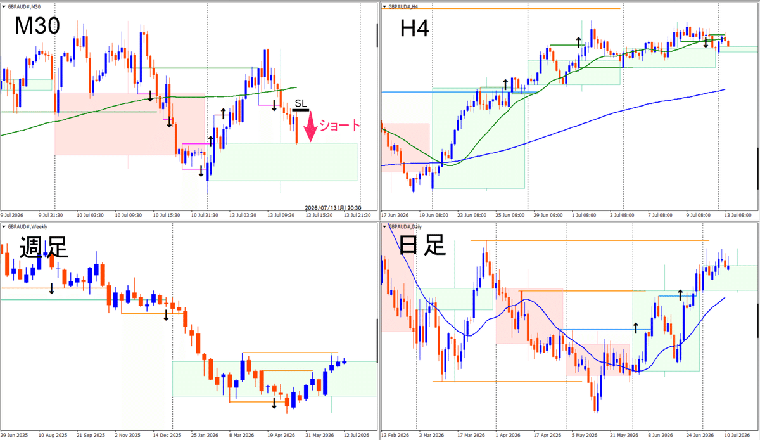Select the green rectangle below the short arrow
Image resolution: width=760 pixels, height=440 pixels.
[x=283, y=162]
